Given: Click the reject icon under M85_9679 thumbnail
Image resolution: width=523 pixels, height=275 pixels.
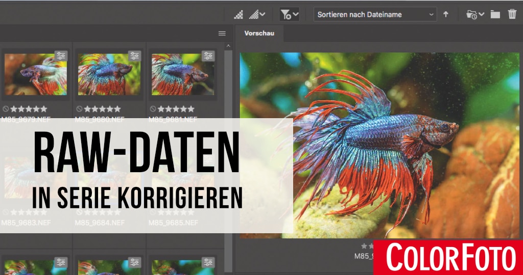Looking at the screenshot, I should tap(6, 109).
